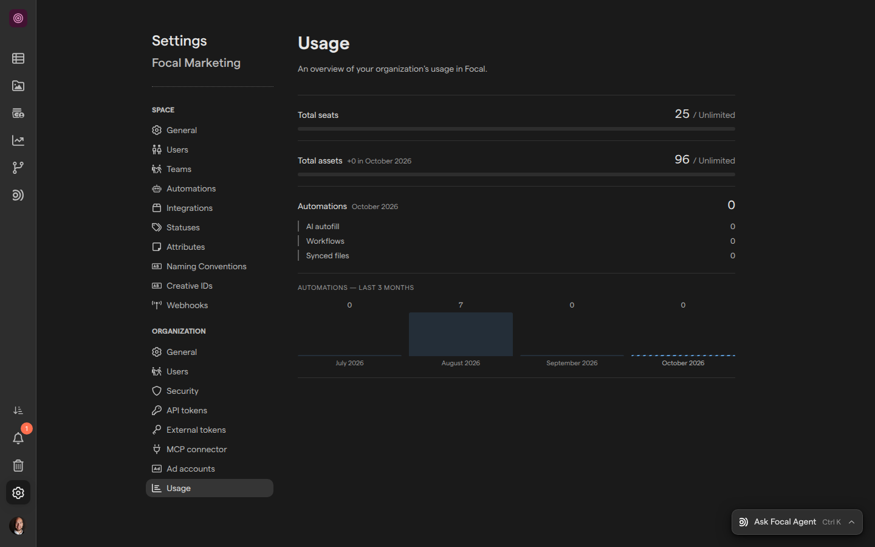The width and height of the screenshot is (875, 547).
Task: Open the analytics line-chart icon in left rail
Action: (x=18, y=140)
